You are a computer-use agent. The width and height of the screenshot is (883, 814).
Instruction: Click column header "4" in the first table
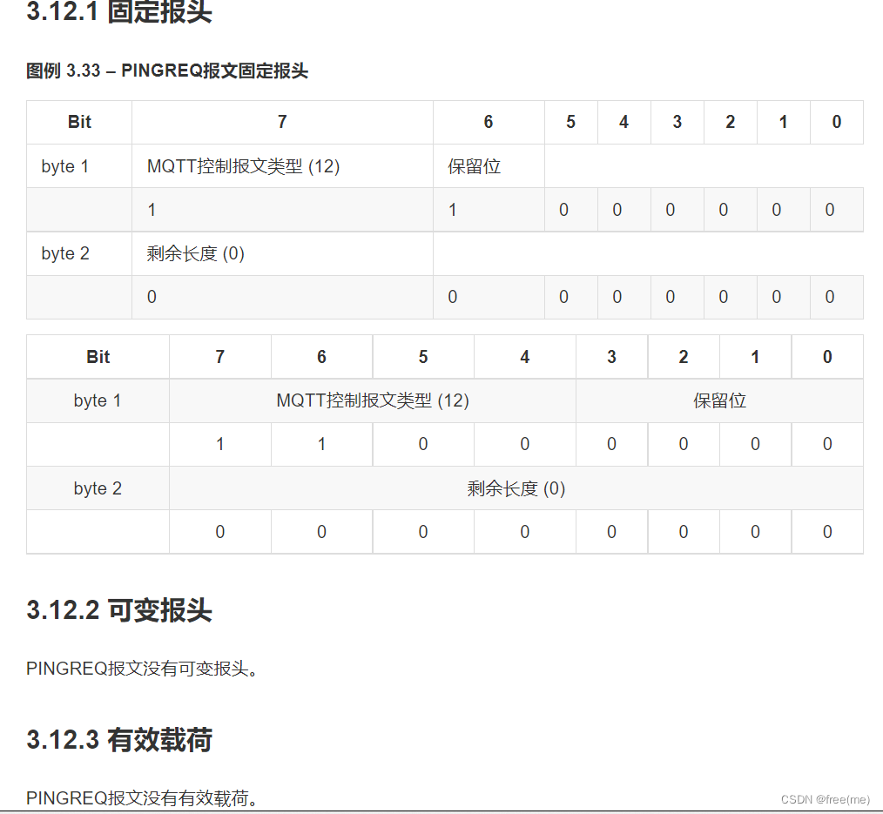coord(624,122)
